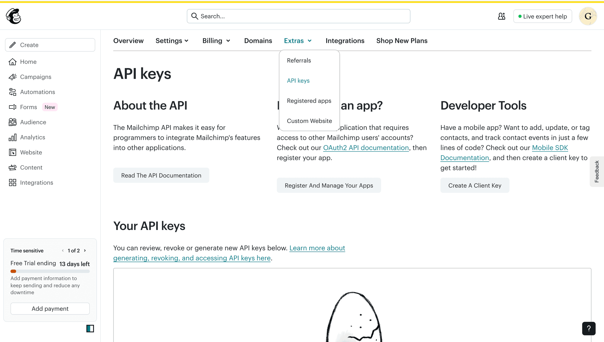Expand the Settings dropdown in top navigation
The height and width of the screenshot is (342, 604).
[x=172, y=40]
